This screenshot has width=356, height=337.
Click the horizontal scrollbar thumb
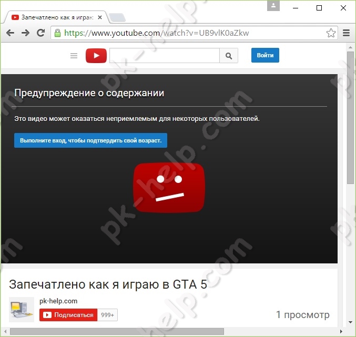[117, 332]
